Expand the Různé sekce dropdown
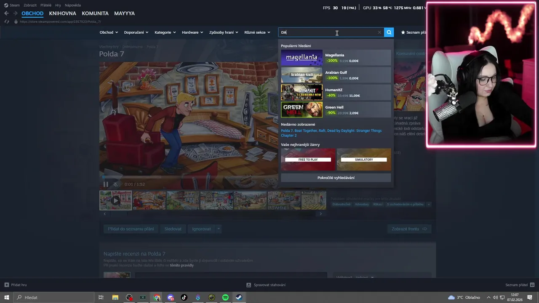539x303 pixels. pos(257,32)
